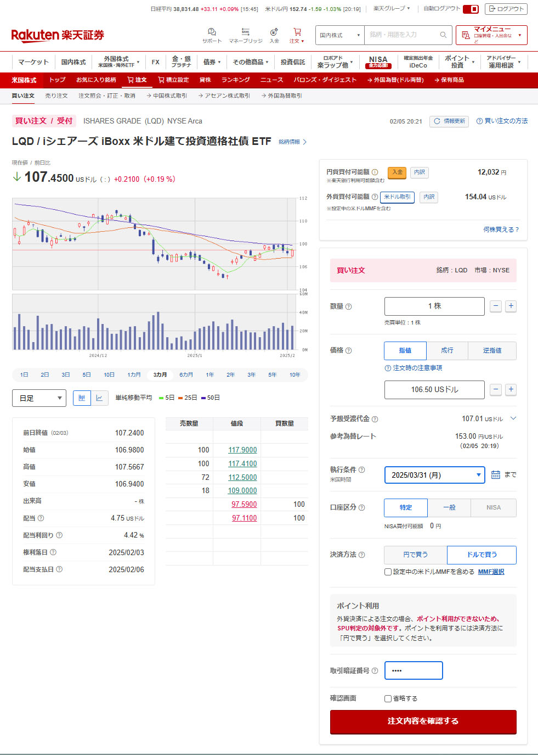Check the 米ドルMMFを含める checkbox
Viewport: 538px width, 755px height.
388,572
